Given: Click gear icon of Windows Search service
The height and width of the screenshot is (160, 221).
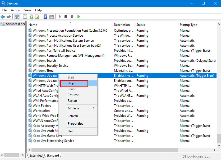Looking at the screenshot, I should coord(30,60).
